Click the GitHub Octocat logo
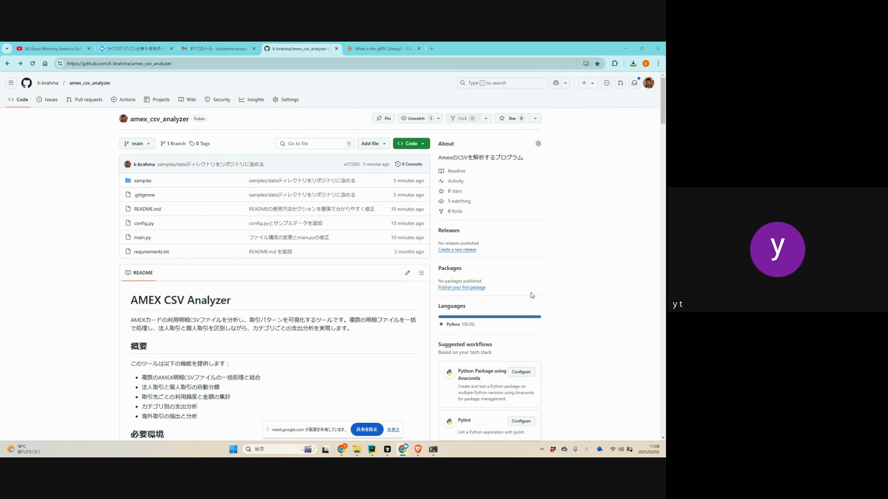This screenshot has height=499, width=888. click(x=26, y=83)
